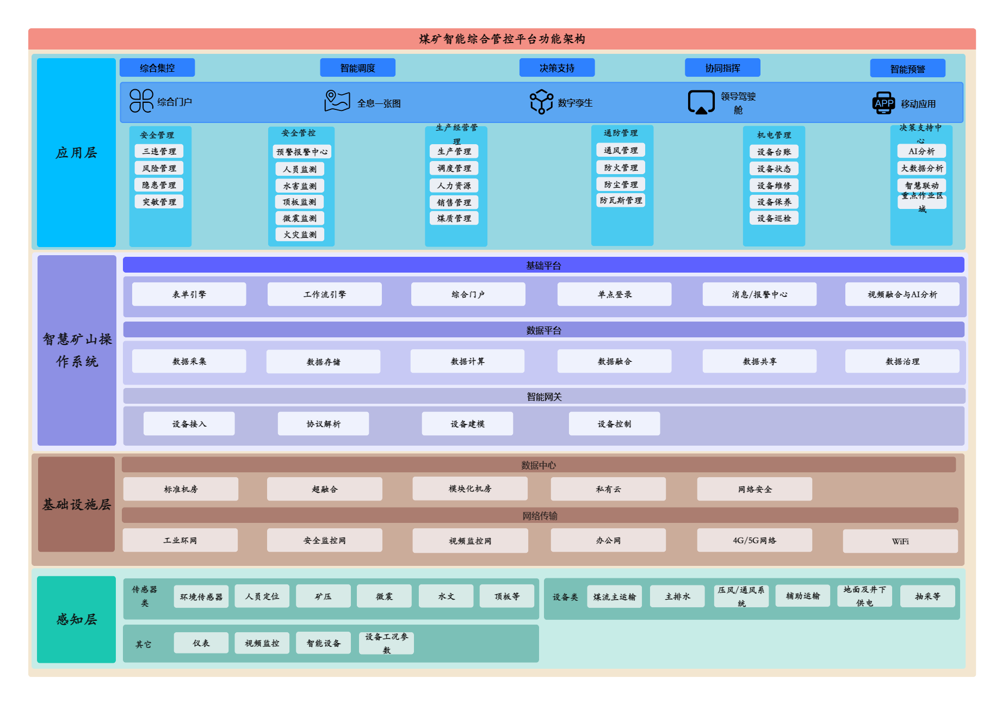The width and height of the screenshot is (1002, 703).
Task: Select the 私有云 box
Action: pos(608,489)
